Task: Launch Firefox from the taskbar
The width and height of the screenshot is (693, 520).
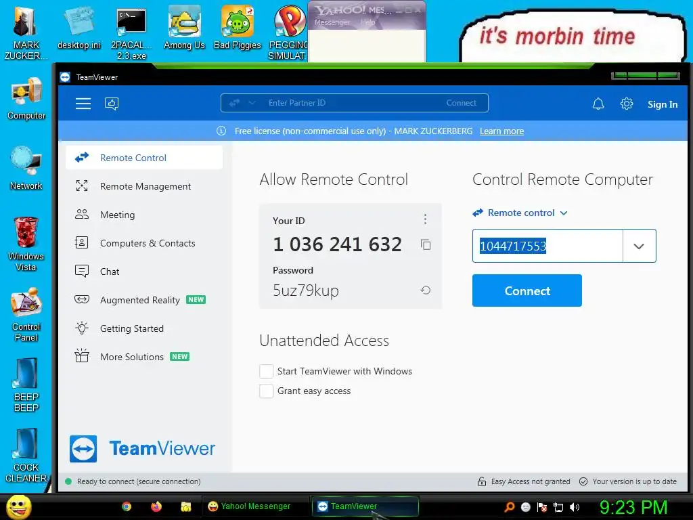Action: 156,506
